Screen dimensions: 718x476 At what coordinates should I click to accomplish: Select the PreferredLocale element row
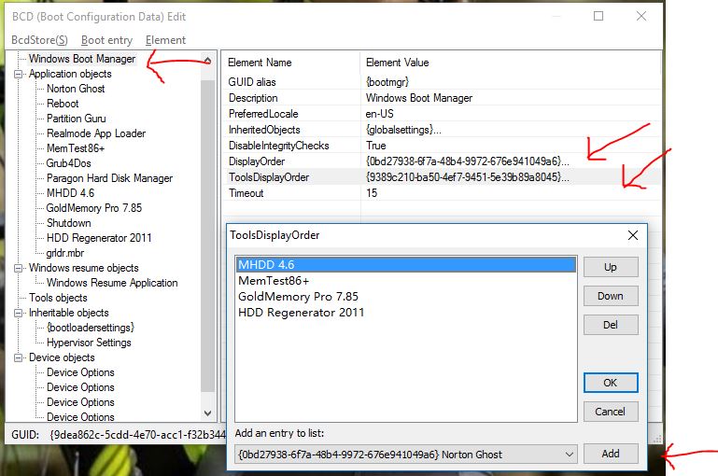[442, 114]
